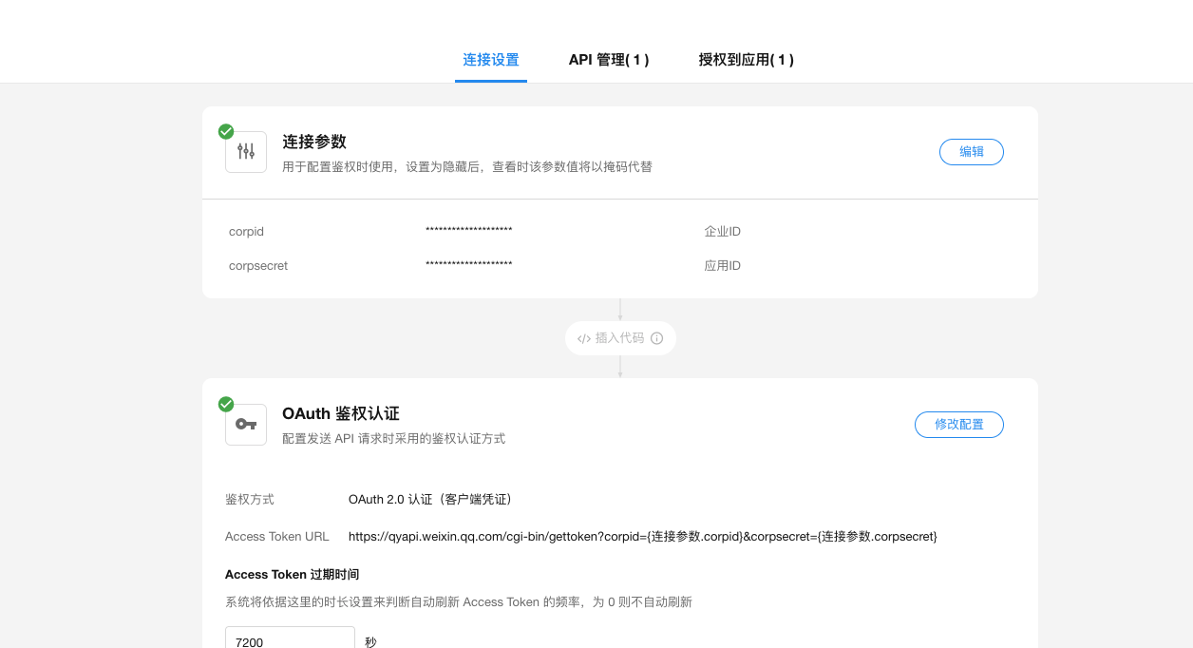
Task: Click the Access Token URL label
Action: pos(277,537)
